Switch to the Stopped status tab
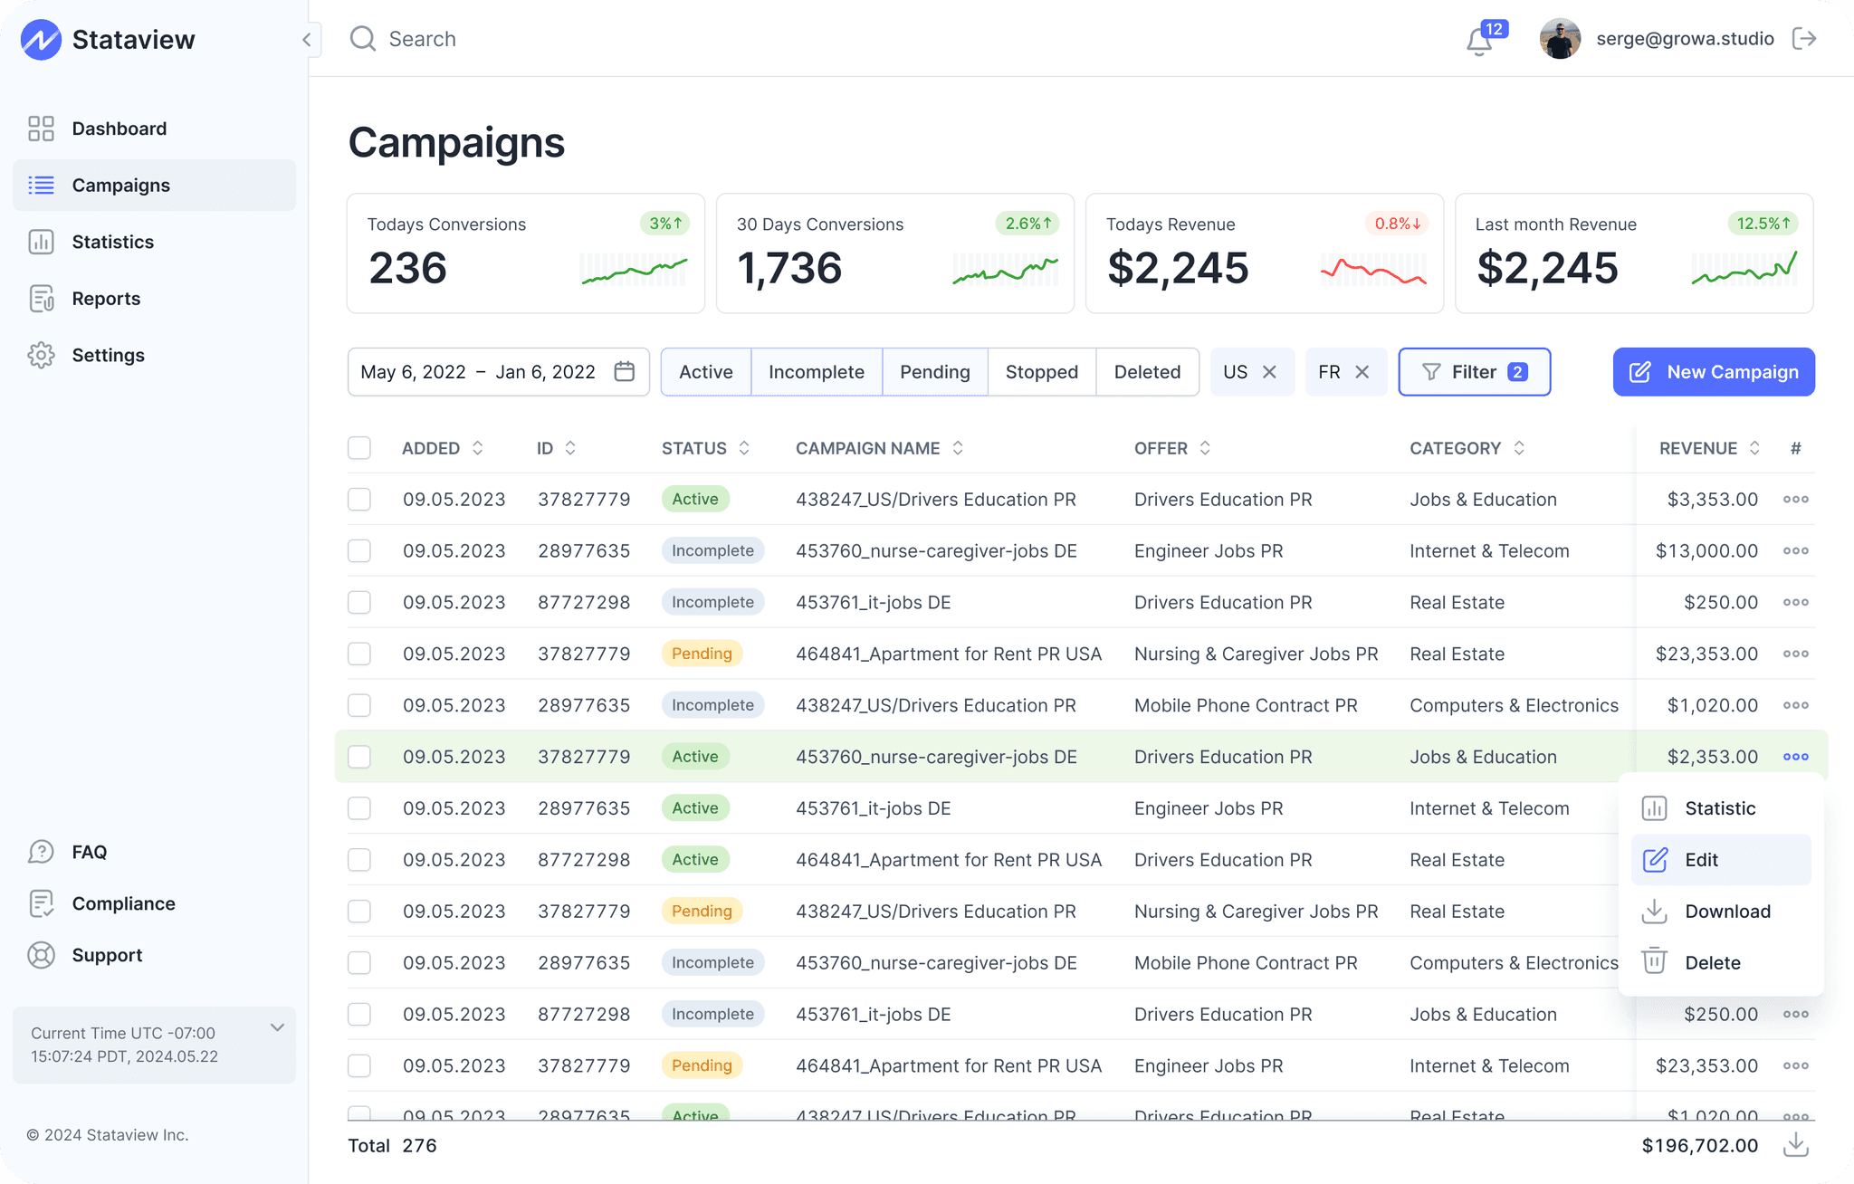The height and width of the screenshot is (1184, 1854). click(1041, 372)
